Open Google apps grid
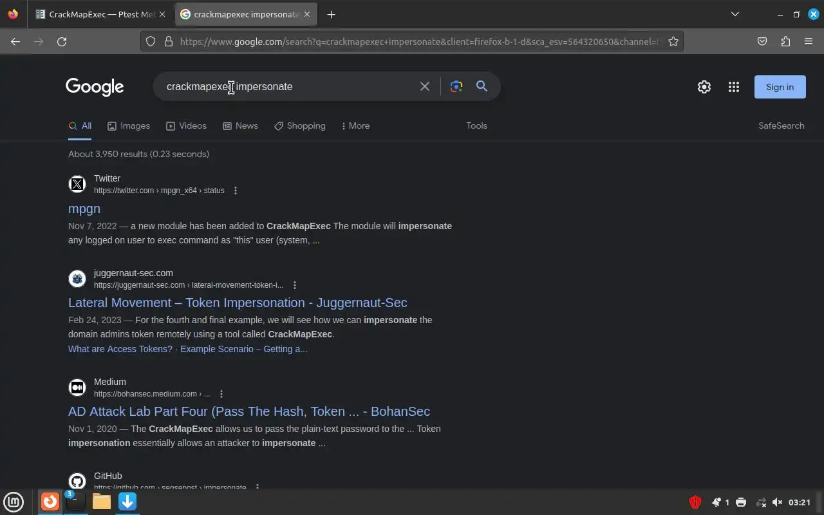This screenshot has width=824, height=515. 734,87
